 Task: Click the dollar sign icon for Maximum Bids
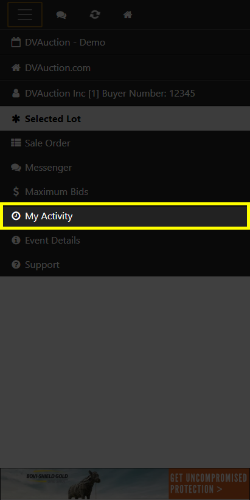point(16,191)
